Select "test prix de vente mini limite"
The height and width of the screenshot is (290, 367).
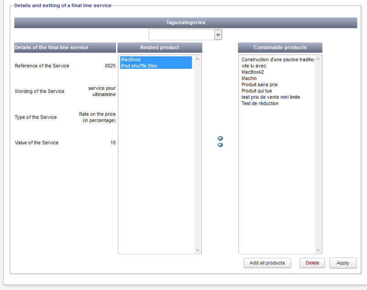point(271,97)
